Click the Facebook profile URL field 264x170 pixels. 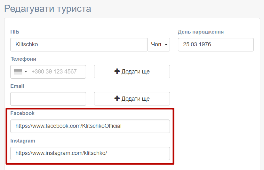coord(90,126)
